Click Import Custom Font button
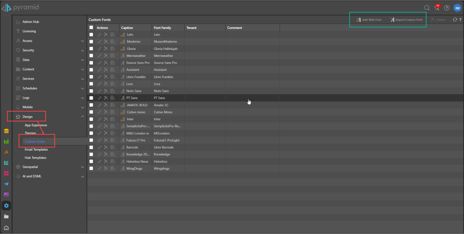The image size is (464, 234). click(406, 20)
